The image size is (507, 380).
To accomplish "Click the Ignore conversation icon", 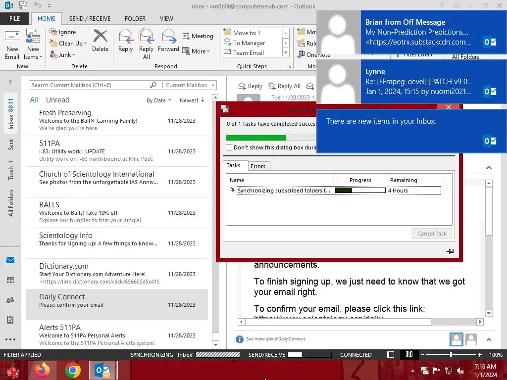I will [x=63, y=32].
